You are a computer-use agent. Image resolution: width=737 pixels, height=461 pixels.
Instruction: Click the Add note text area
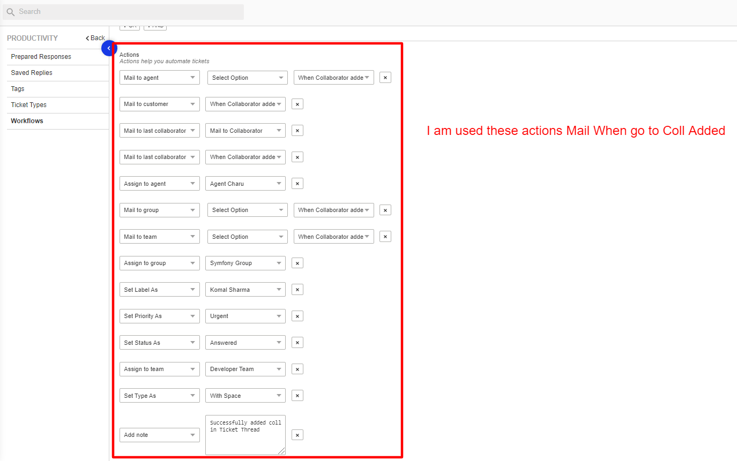pyautogui.click(x=245, y=435)
